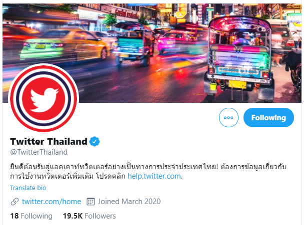Click the @TwitterThailand handle text
Viewport: 305px width, 225px height.
(38, 152)
